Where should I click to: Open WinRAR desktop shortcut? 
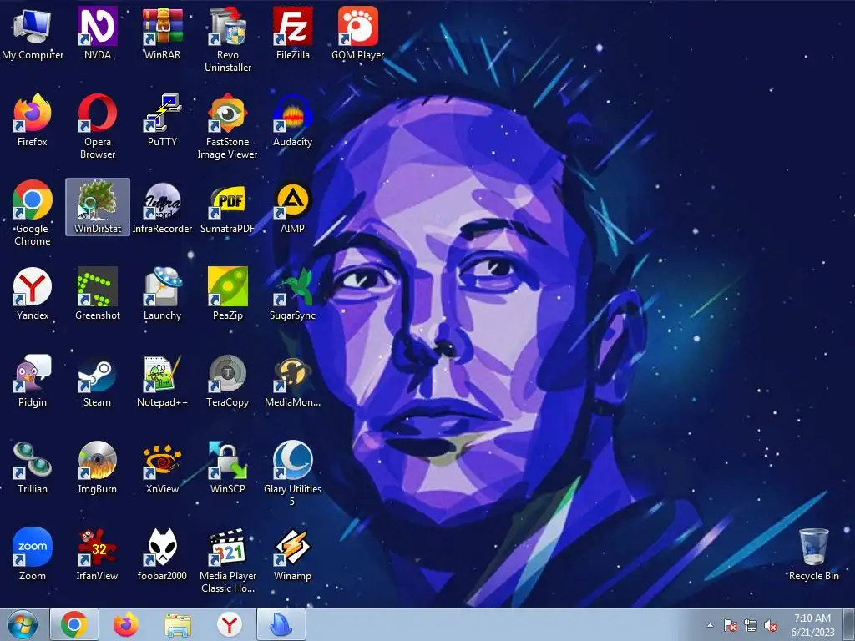(x=163, y=33)
